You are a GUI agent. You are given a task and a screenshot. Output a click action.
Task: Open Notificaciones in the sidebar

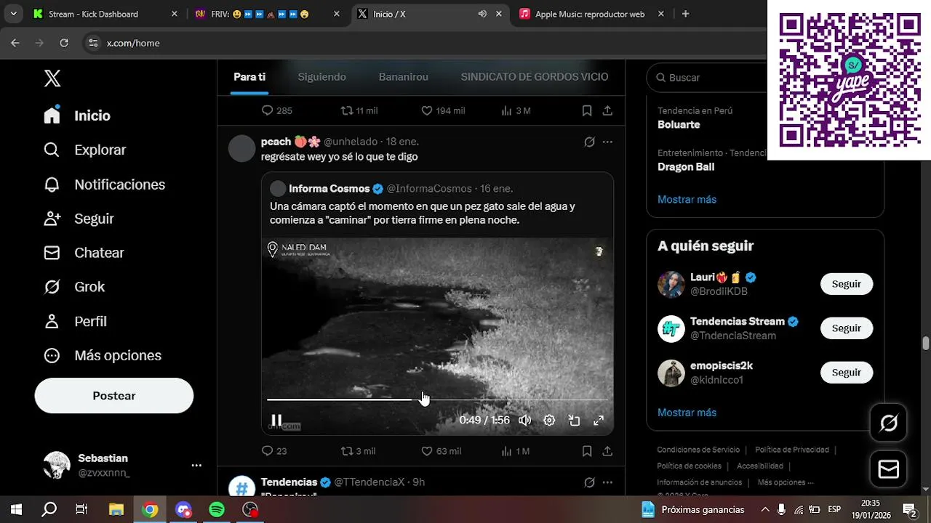point(104,185)
